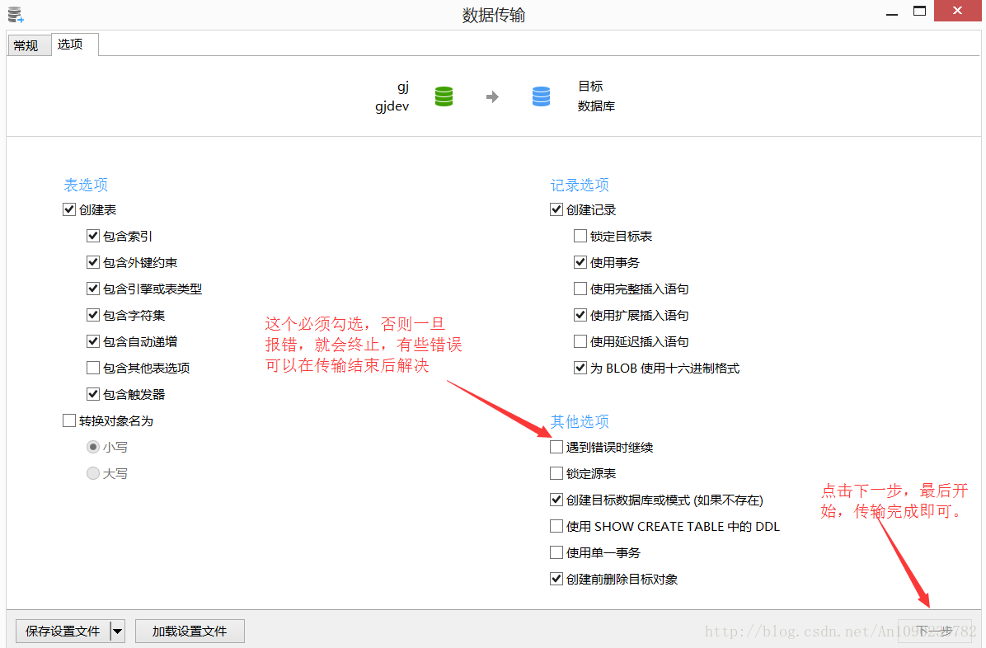
Task: Uncheck 创建记录 checkbox
Action: point(556,209)
